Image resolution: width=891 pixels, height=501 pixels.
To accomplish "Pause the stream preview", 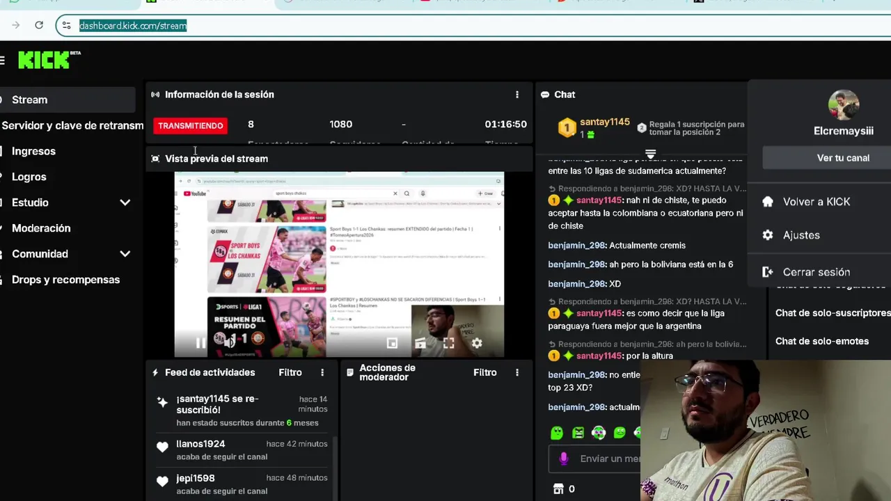I will 200,343.
